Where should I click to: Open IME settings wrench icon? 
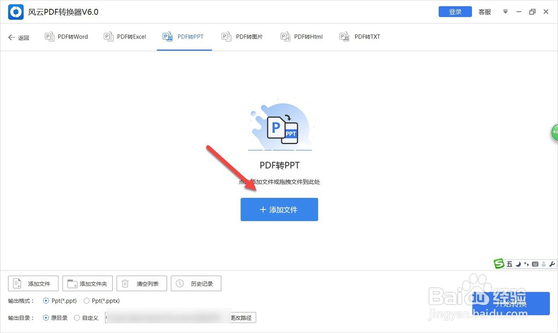(552, 264)
